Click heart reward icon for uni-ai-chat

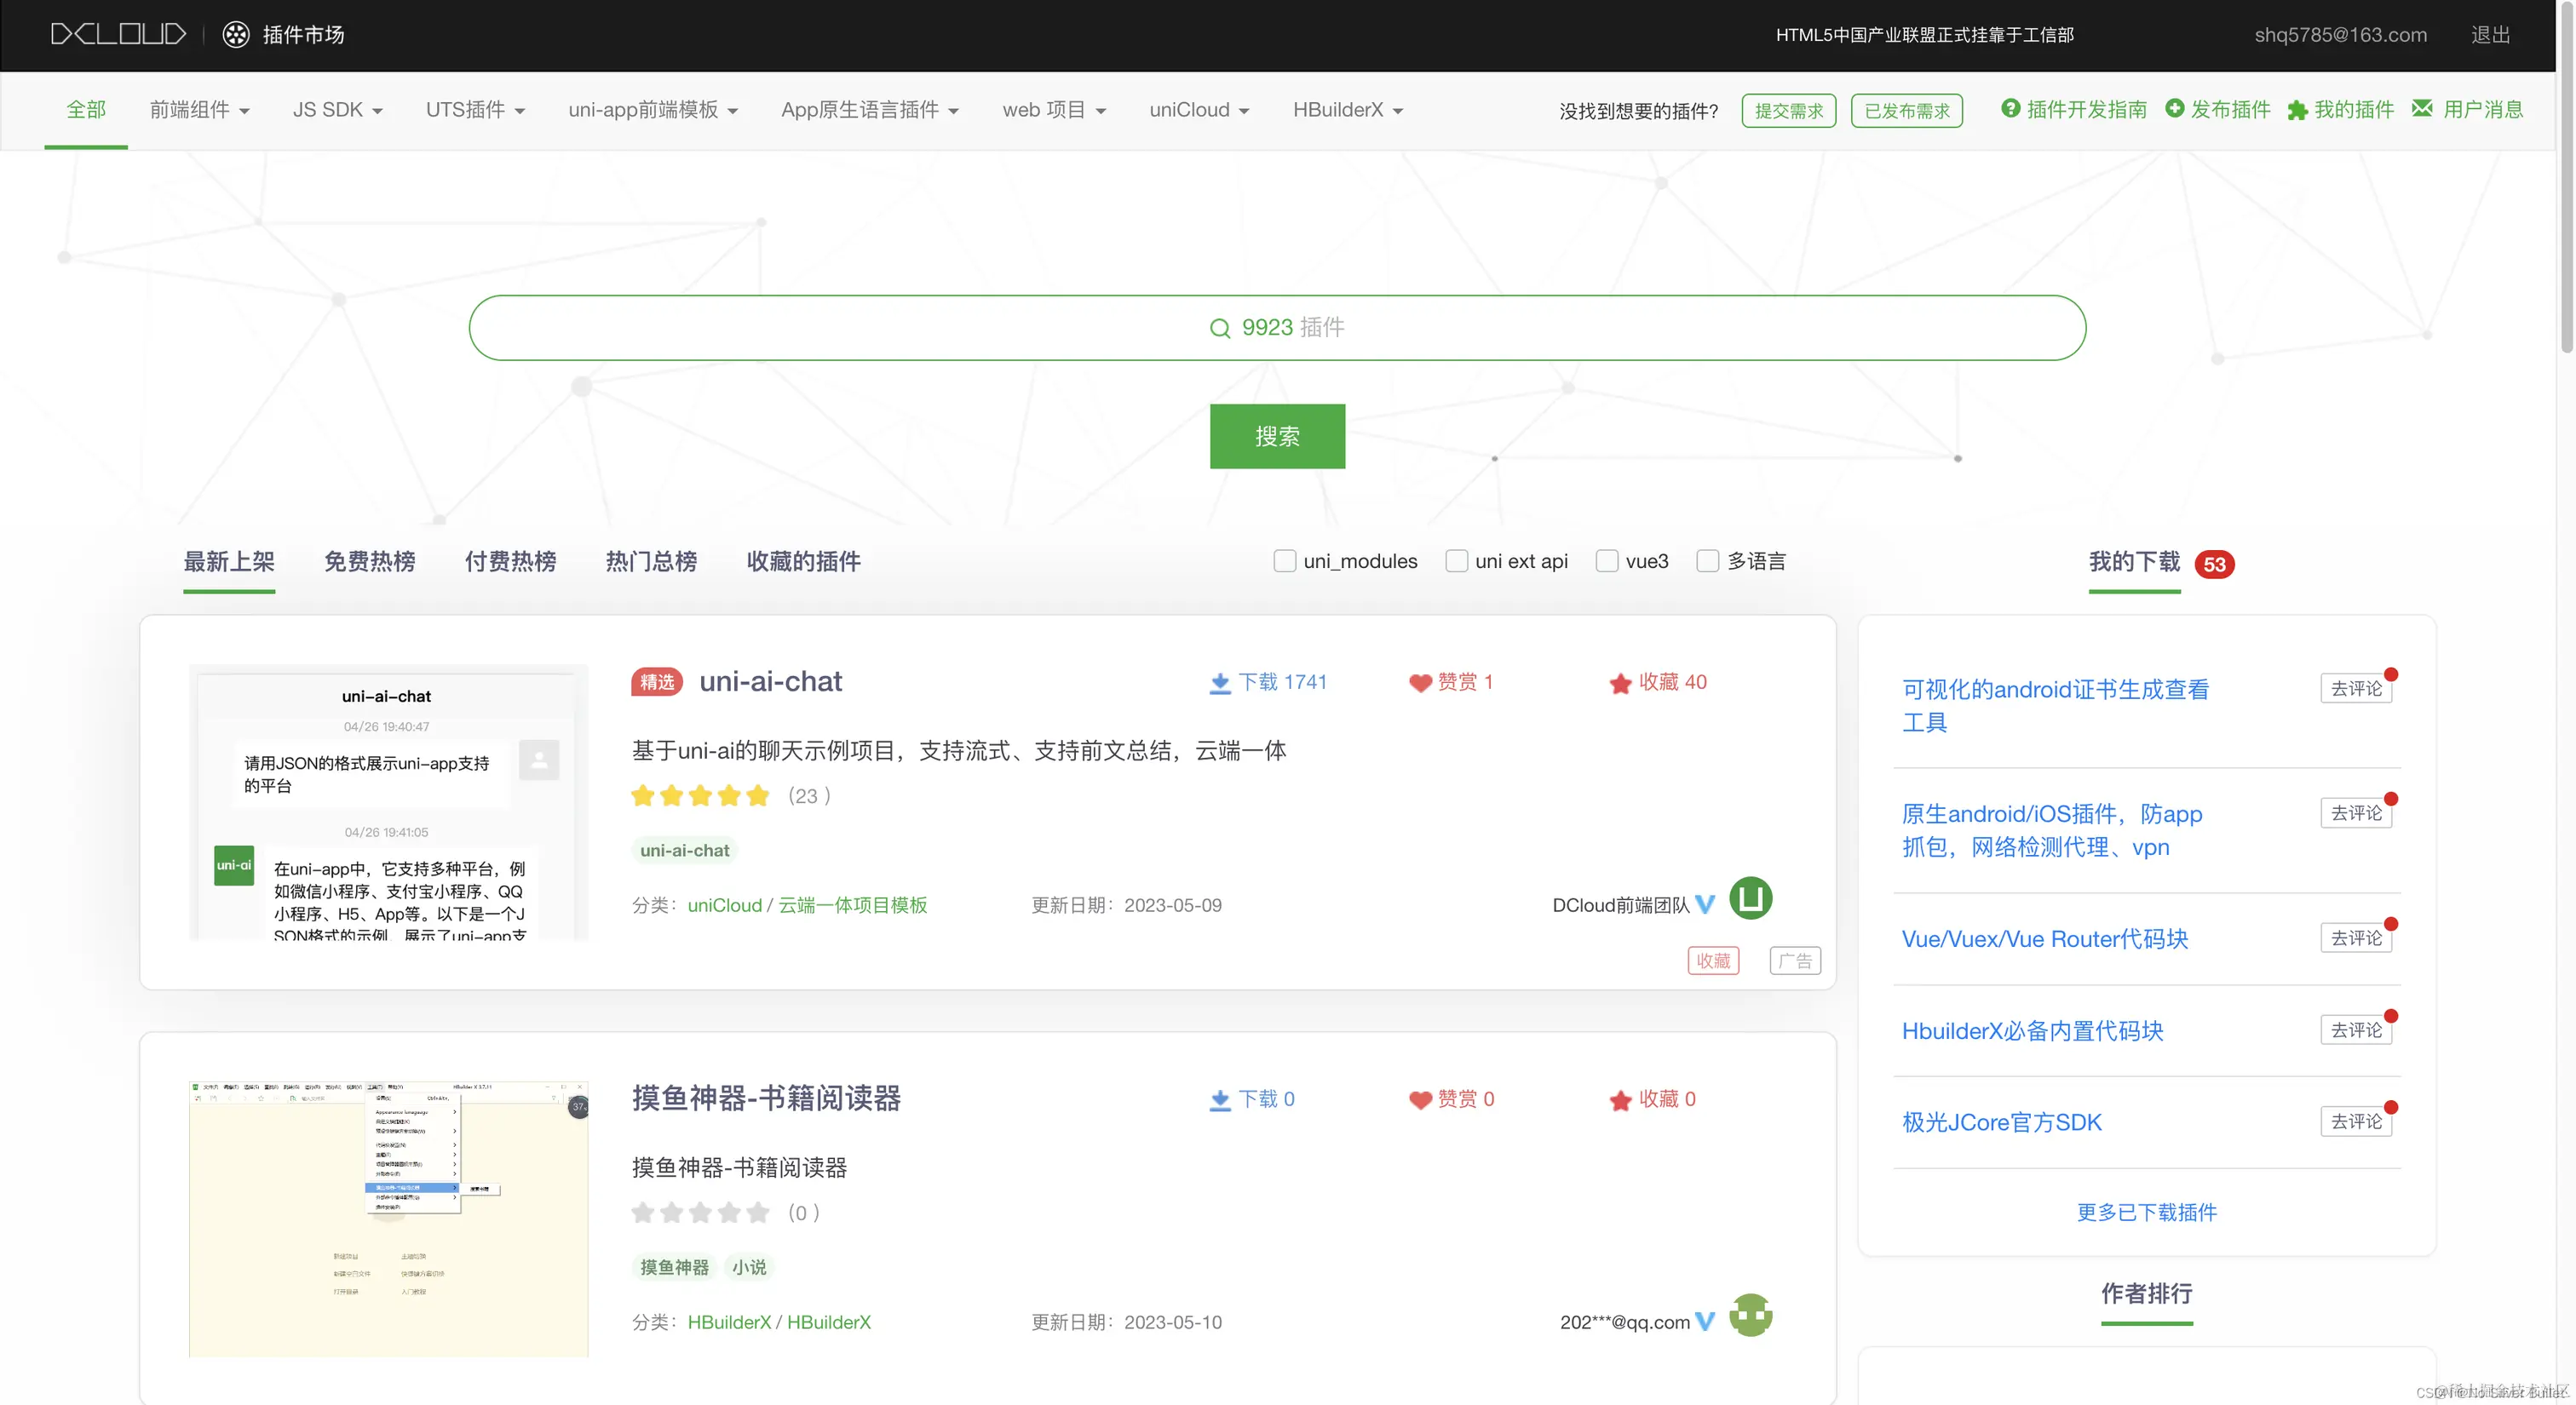pyautogui.click(x=1420, y=684)
